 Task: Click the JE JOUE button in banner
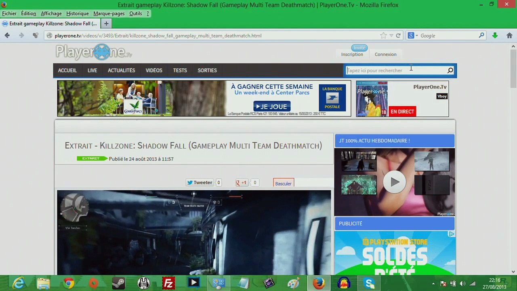272,106
